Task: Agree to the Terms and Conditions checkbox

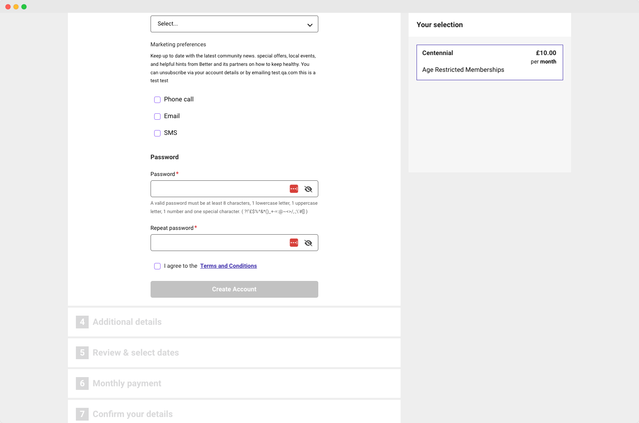Action: click(x=157, y=266)
